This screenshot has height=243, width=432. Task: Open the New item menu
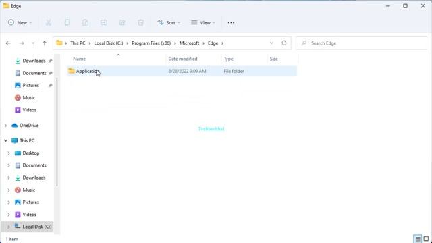pos(20,22)
